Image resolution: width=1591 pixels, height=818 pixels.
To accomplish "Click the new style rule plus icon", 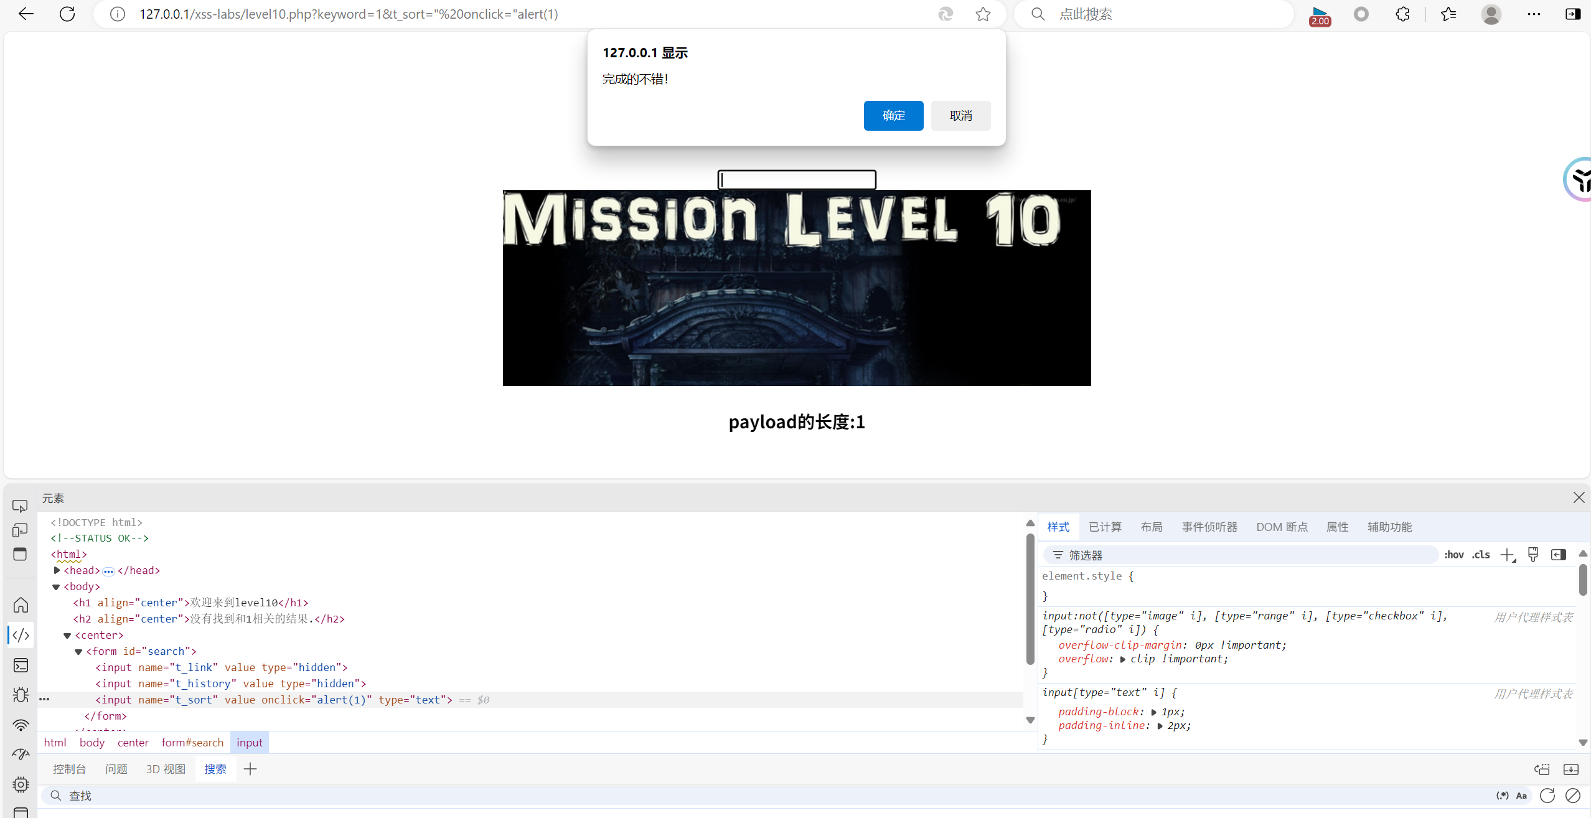I will pyautogui.click(x=1508, y=555).
